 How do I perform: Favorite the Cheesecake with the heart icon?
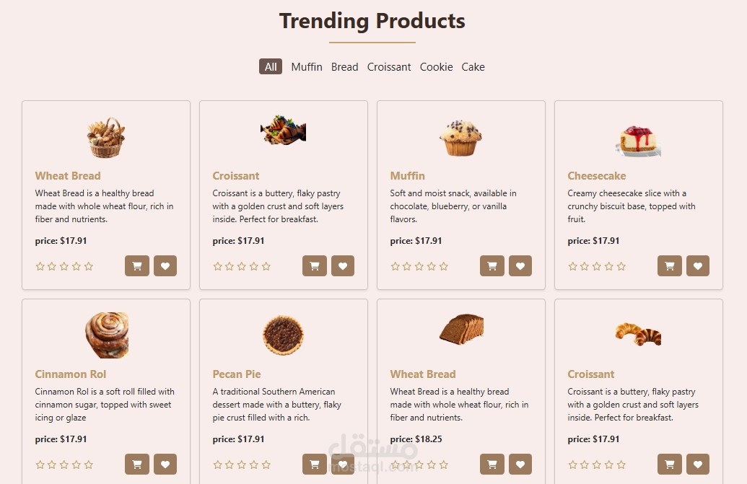coord(698,266)
